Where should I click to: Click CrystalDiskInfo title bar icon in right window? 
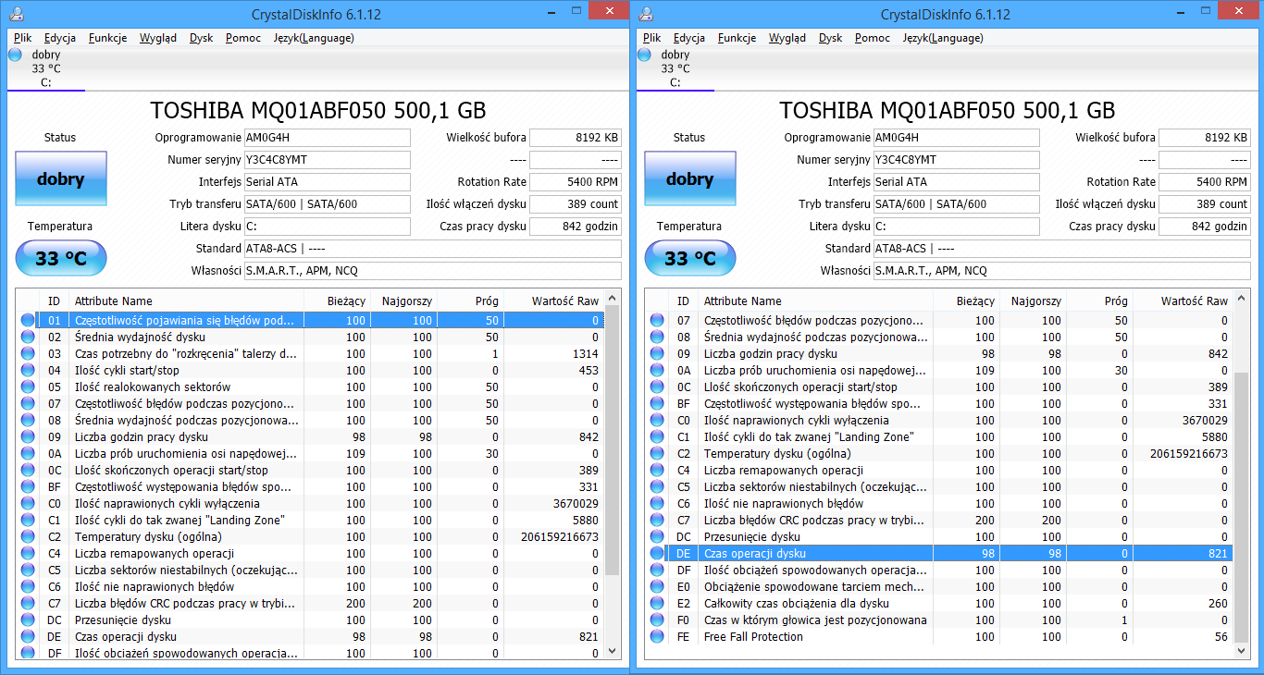(x=646, y=14)
